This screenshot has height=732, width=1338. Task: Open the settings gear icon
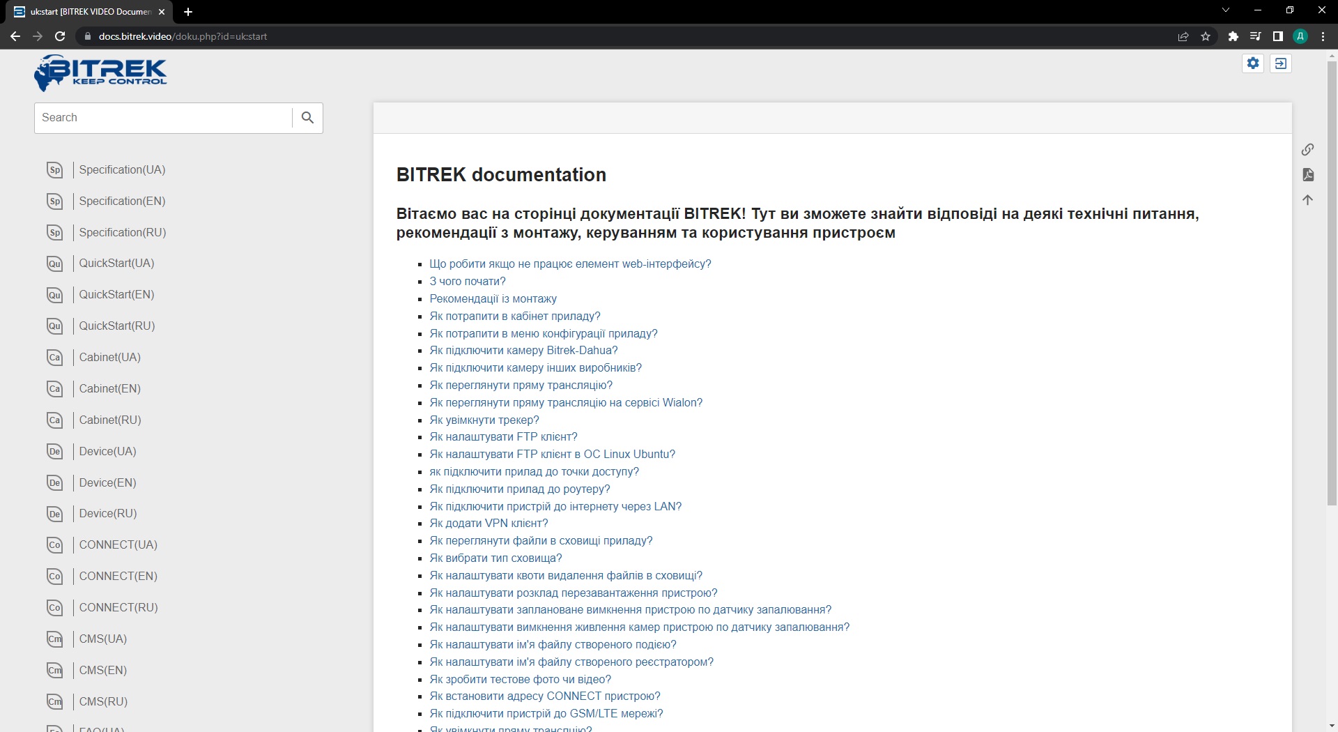tap(1253, 63)
